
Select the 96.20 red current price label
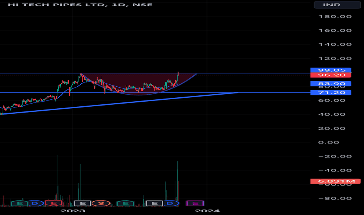(x=331, y=75)
